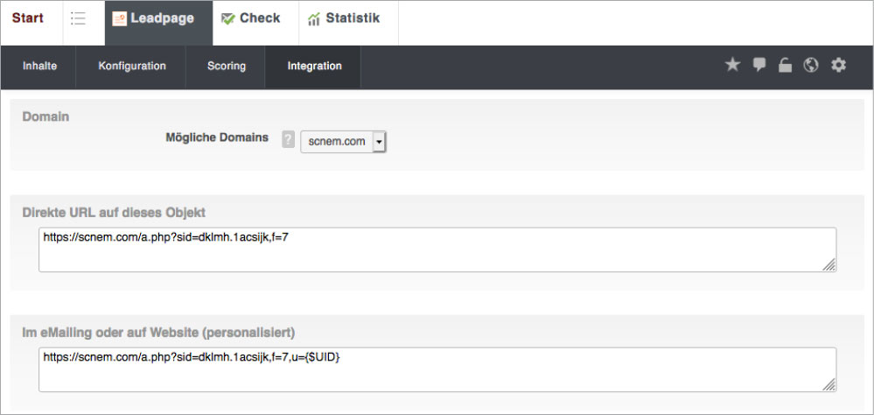874x415 pixels.
Task: Open settings via the gear icon
Action: pos(838,66)
